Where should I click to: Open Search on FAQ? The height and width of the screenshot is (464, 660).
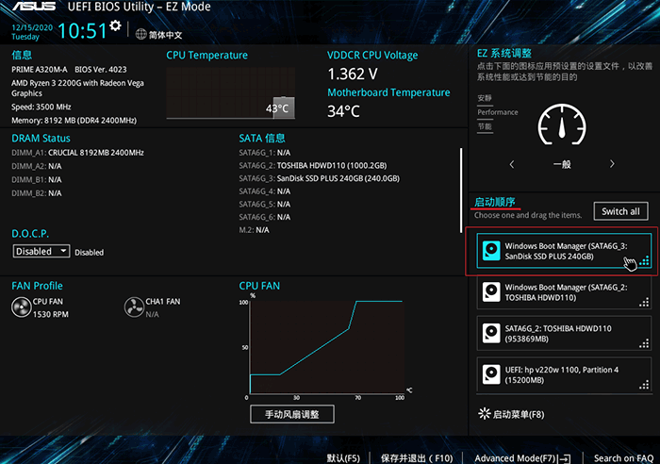point(623,458)
